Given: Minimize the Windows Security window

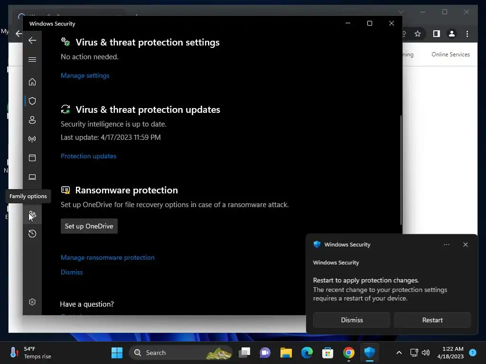Looking at the screenshot, I should tap(348, 23).
